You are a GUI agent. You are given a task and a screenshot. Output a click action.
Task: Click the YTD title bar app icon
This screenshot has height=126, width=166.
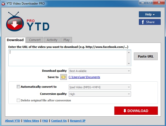[x=3, y=4]
